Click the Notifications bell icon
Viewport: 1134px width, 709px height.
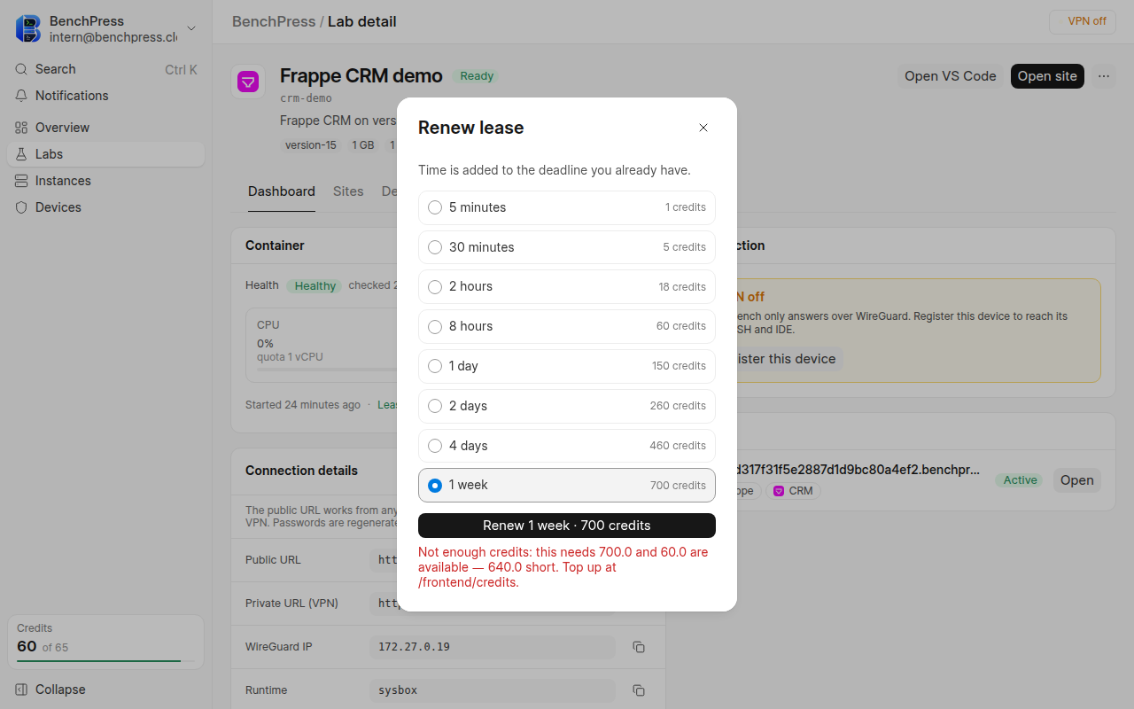point(21,96)
